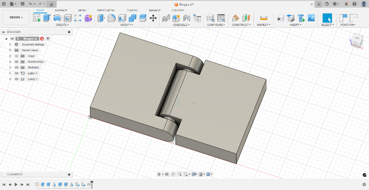Viewport: 369px width, 190px height.
Task: Select the Offset Face tool
Action: (143, 18)
